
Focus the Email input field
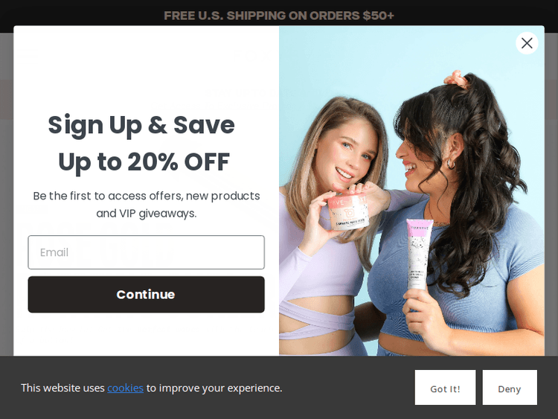pos(147,252)
